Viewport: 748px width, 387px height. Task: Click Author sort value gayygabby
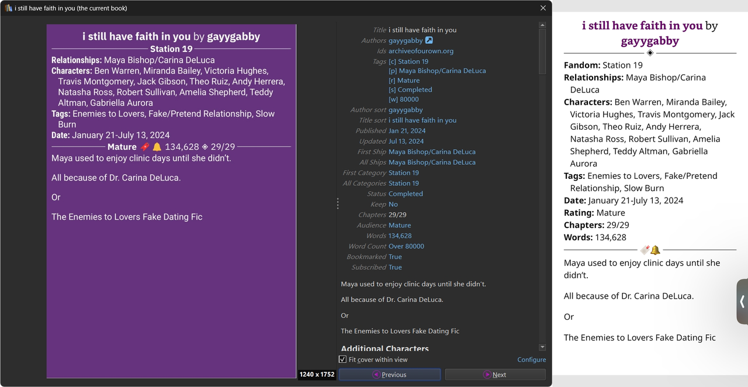(x=406, y=110)
